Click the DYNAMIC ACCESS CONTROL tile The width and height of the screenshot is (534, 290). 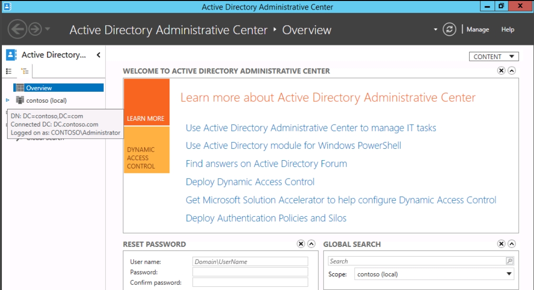pos(147,150)
